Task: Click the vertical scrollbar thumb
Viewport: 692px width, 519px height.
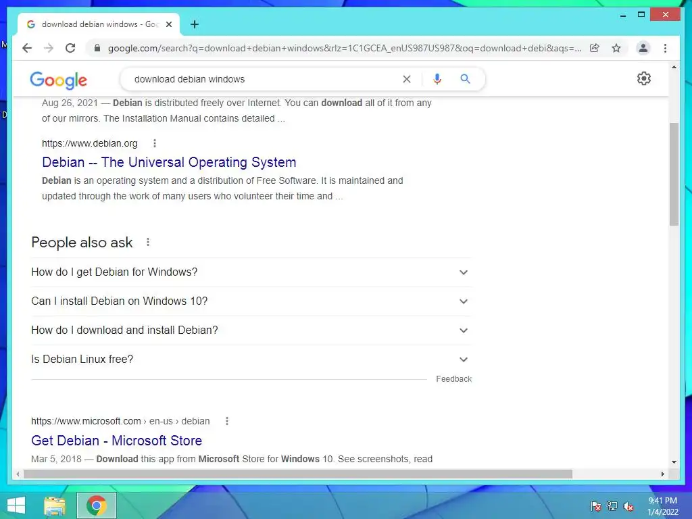Action: tap(674, 174)
